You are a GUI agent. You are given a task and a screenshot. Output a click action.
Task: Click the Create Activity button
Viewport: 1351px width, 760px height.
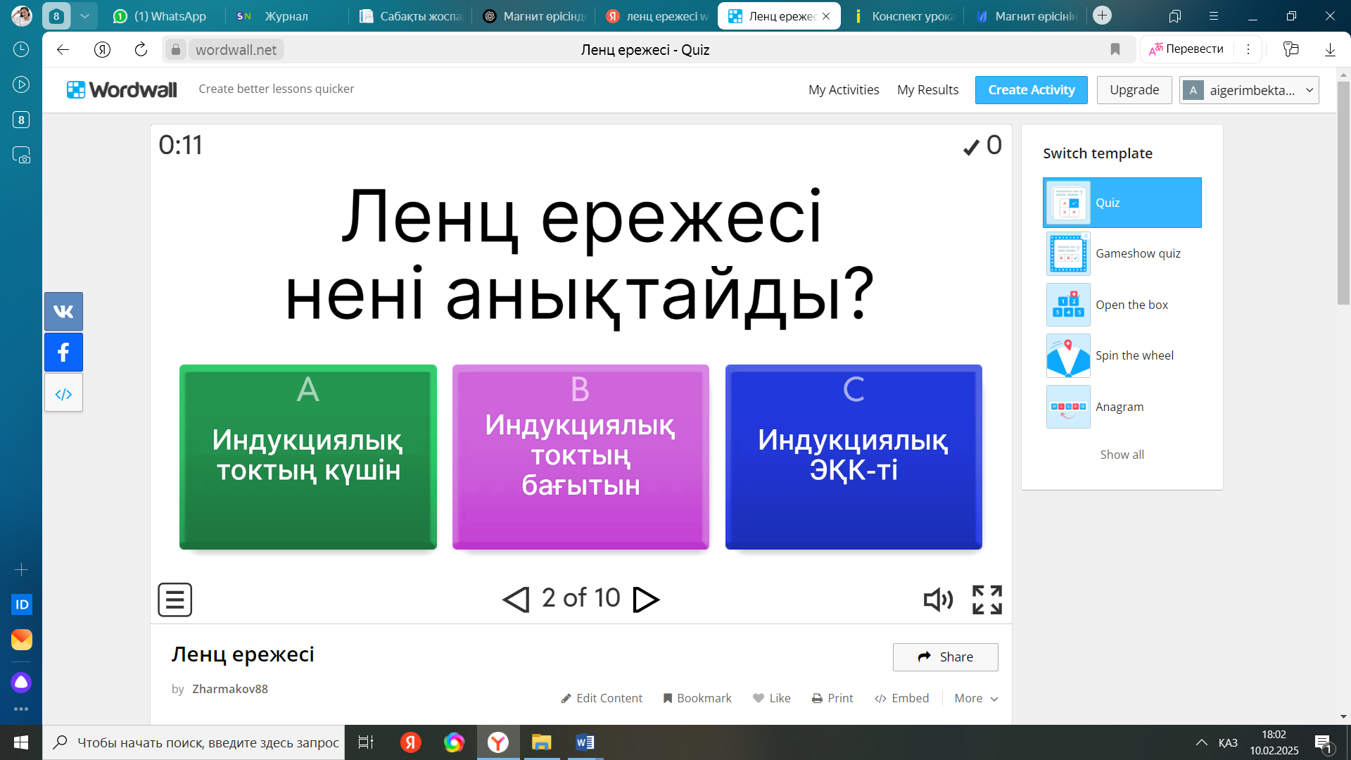pyautogui.click(x=1031, y=90)
